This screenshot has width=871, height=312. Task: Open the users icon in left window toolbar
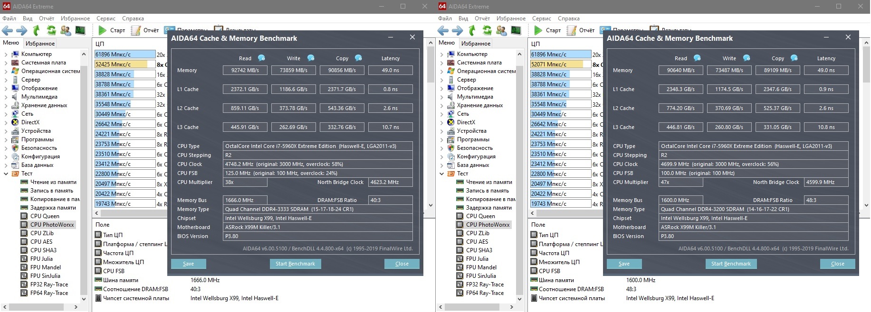pyautogui.click(x=66, y=30)
